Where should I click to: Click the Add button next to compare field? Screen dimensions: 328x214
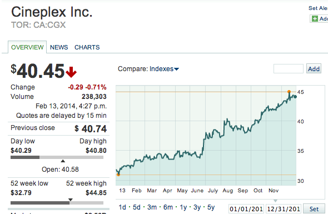click(x=314, y=69)
